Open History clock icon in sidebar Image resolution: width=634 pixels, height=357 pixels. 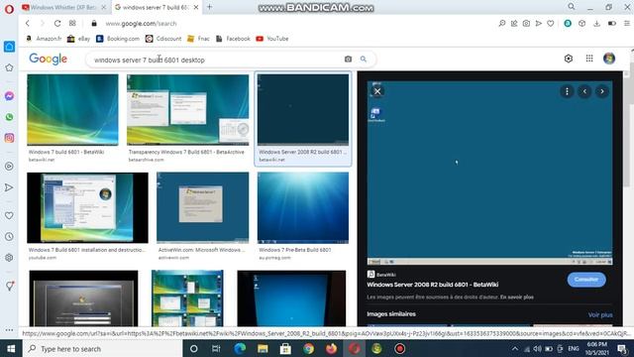point(9,237)
